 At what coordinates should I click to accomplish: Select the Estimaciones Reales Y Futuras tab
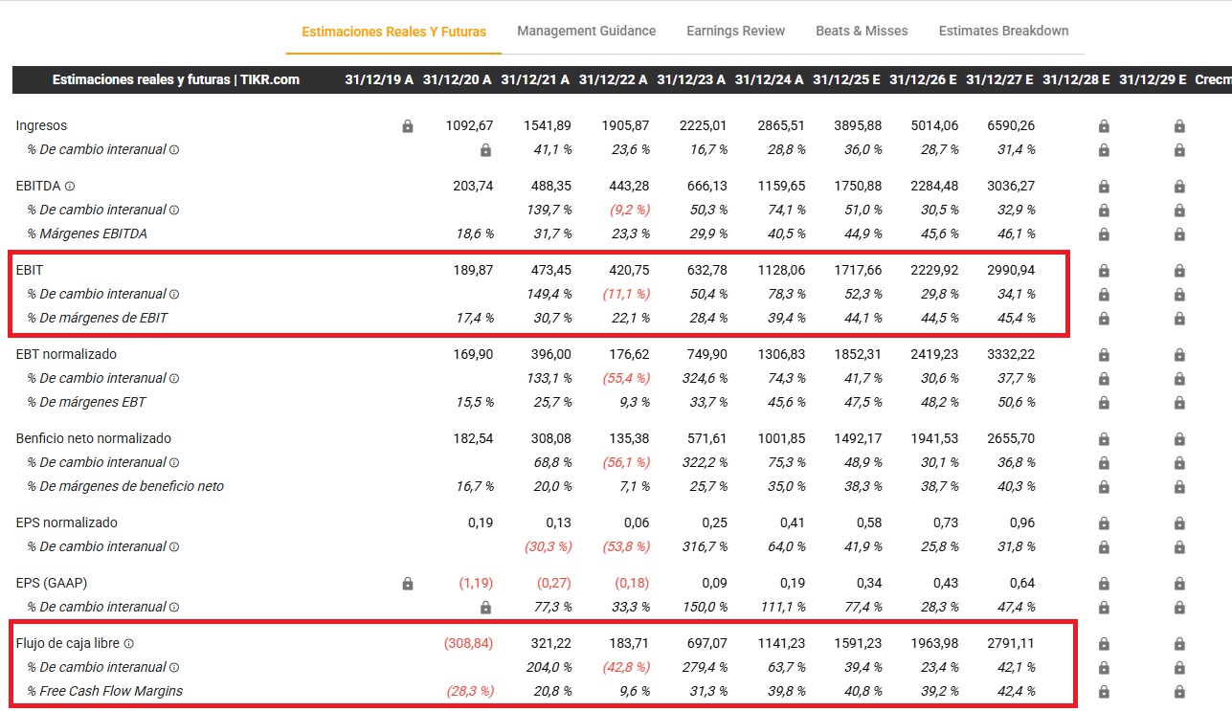(393, 32)
